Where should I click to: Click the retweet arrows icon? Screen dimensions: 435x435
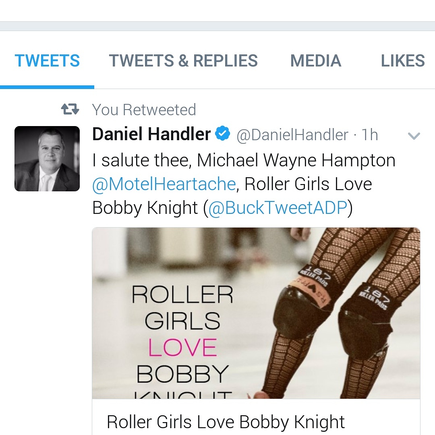pyautogui.click(x=70, y=109)
